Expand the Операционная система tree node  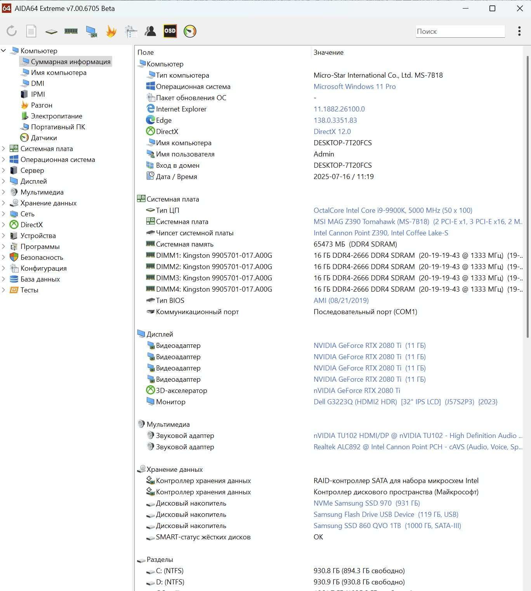(x=3, y=159)
